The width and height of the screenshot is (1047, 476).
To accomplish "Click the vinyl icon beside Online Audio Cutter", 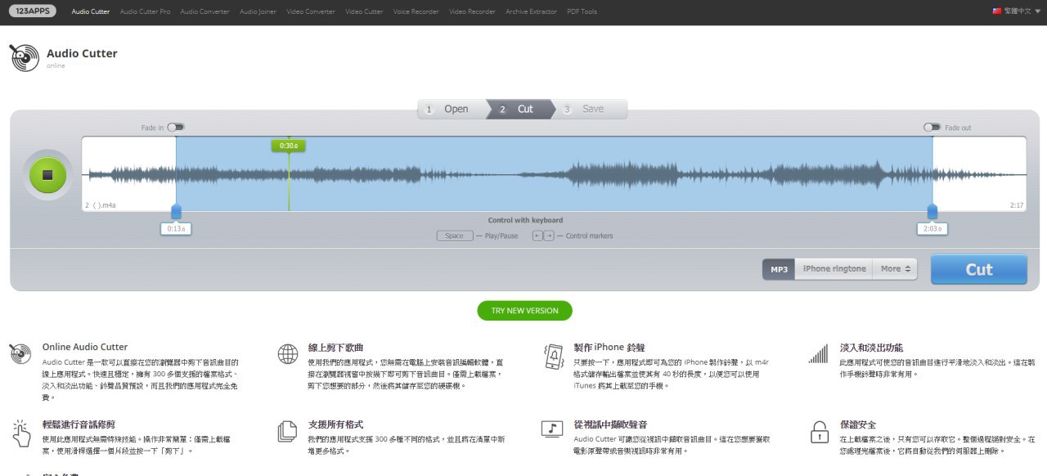I will pyautogui.click(x=21, y=353).
